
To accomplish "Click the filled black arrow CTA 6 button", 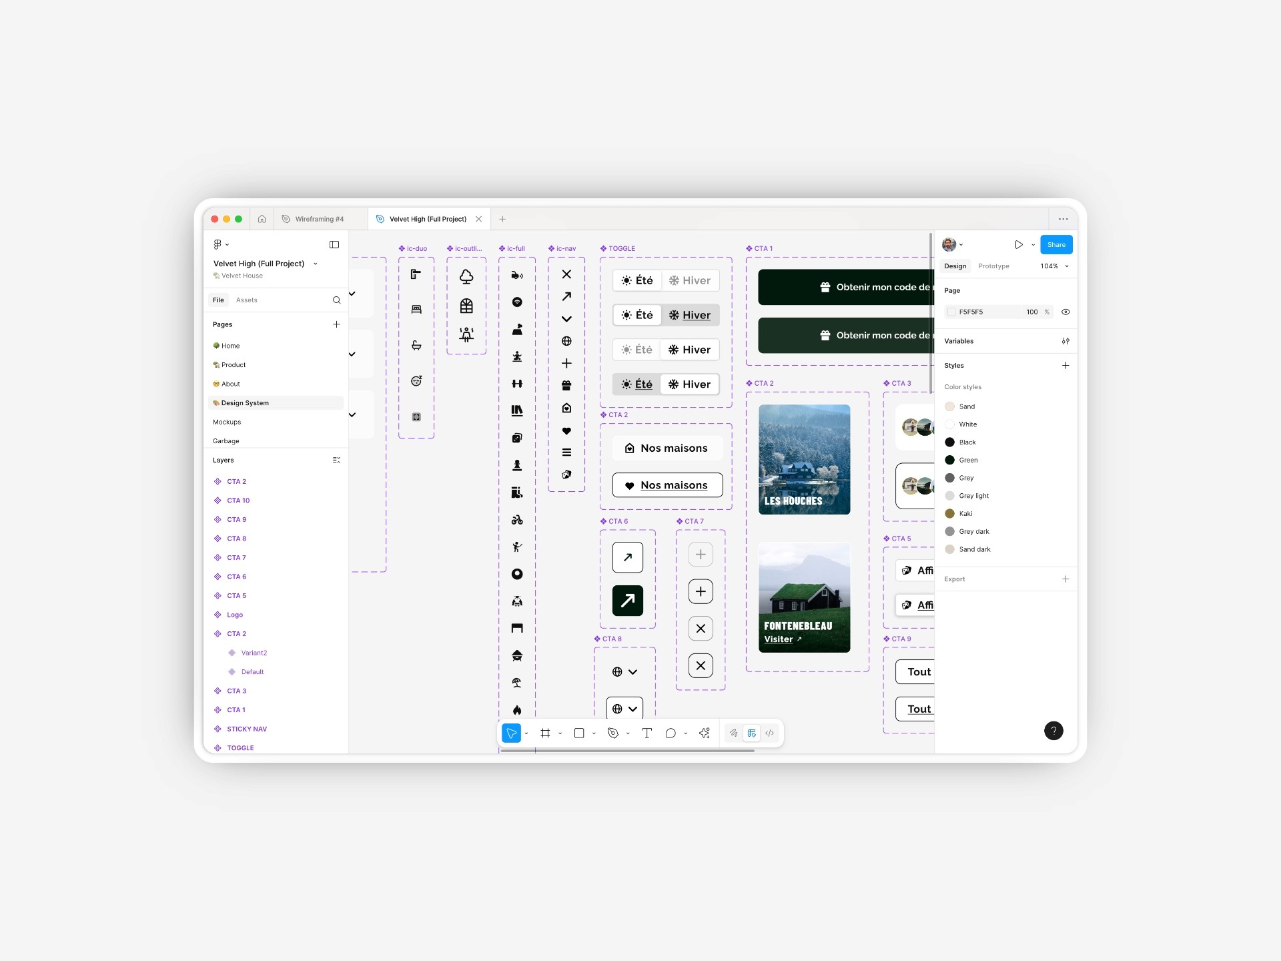I will tap(628, 601).
